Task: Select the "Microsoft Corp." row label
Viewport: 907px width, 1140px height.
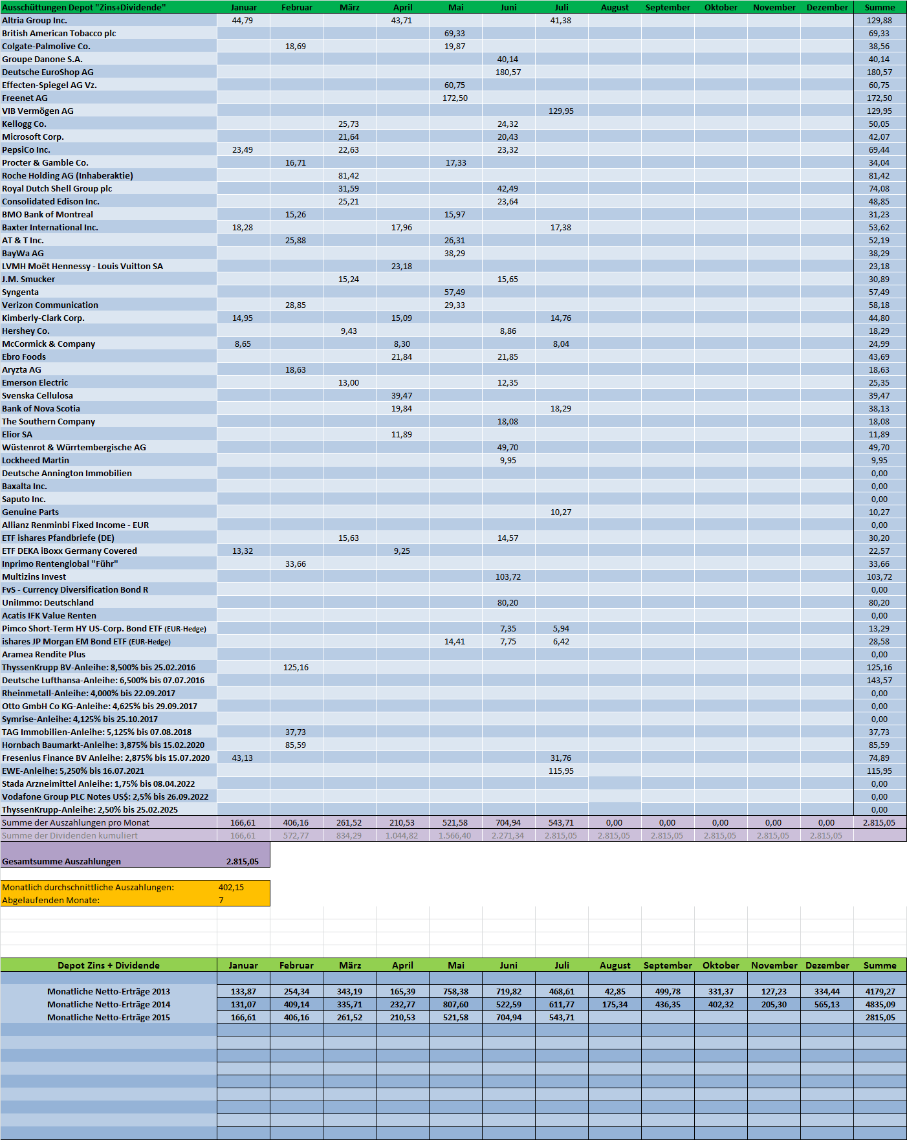Action: tap(33, 137)
